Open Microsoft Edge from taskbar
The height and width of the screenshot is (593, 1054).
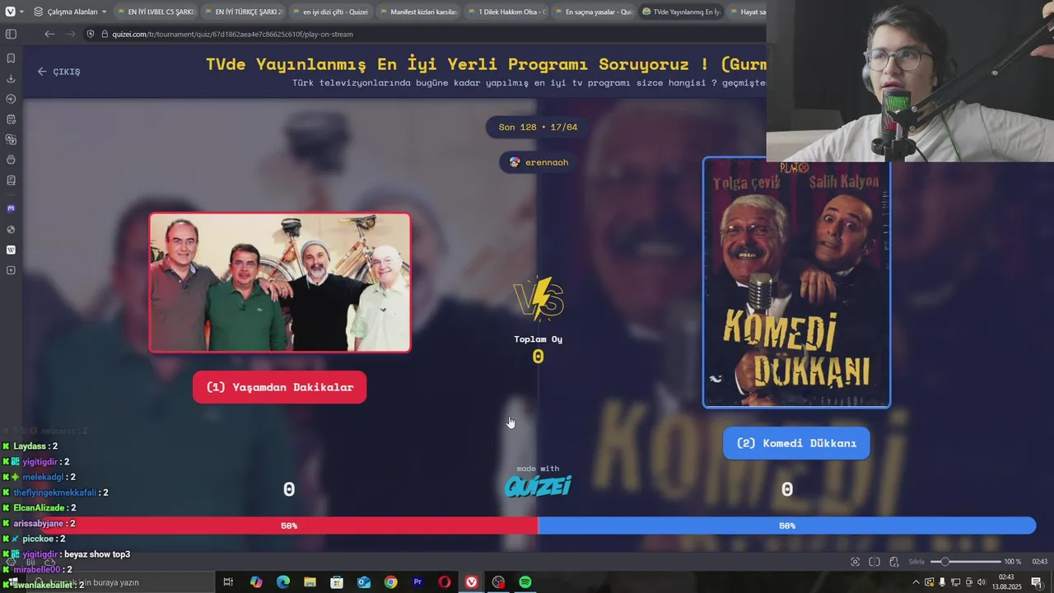click(x=283, y=582)
